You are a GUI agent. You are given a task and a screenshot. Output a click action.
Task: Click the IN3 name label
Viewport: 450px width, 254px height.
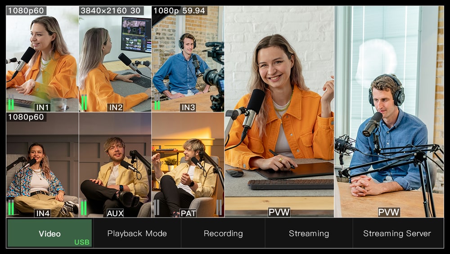[x=188, y=107]
